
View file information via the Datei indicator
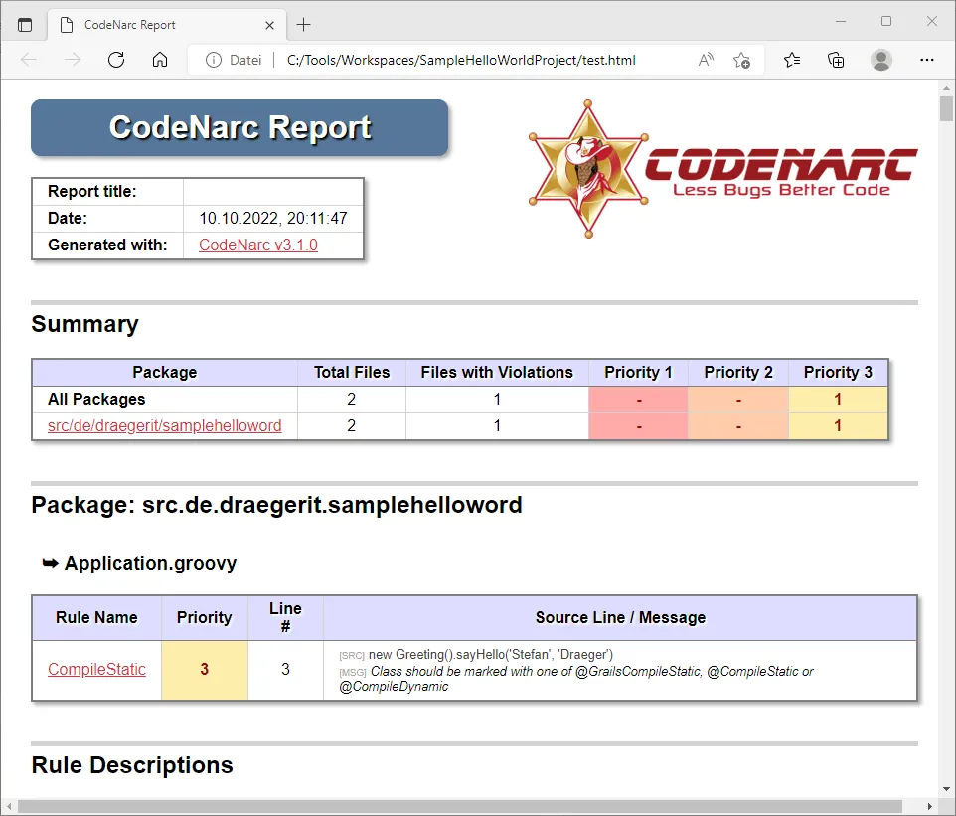click(x=232, y=60)
